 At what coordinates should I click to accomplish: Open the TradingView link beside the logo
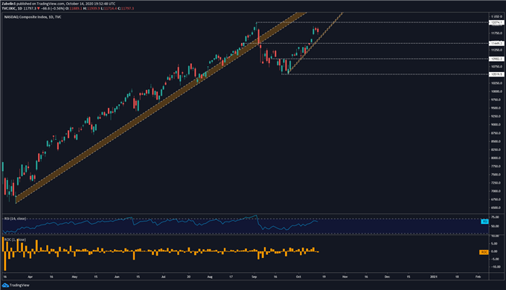[x=19, y=285]
